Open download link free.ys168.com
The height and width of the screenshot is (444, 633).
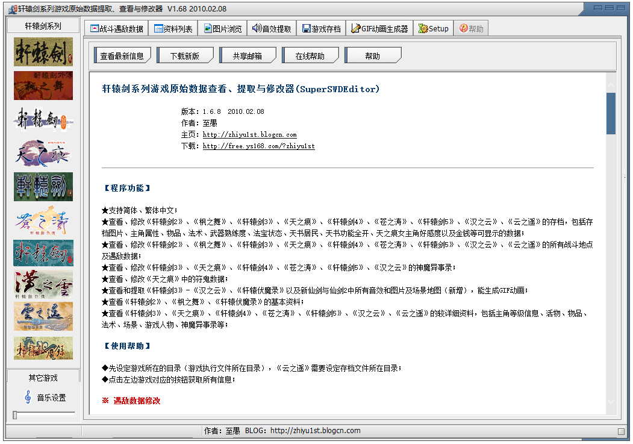(x=259, y=146)
